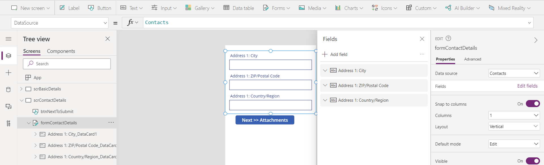
Task: Expand Address 1: ZIP/Postal Code_DataCard node
Action: [35, 146]
